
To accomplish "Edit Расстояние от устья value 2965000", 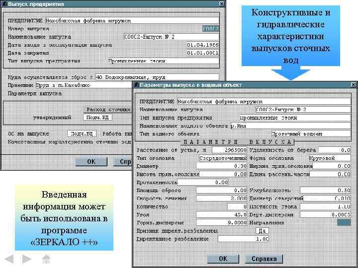I will [x=229, y=150].
